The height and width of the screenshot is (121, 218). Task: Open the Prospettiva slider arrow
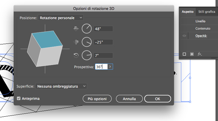pos(110,67)
